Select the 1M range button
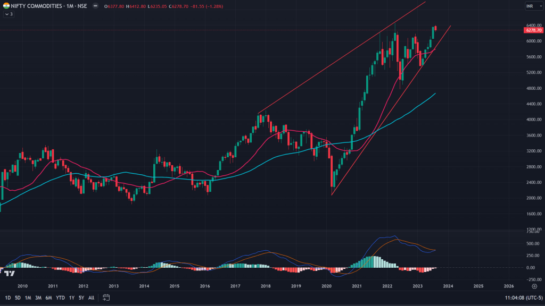The image size is (545, 306). (28, 298)
